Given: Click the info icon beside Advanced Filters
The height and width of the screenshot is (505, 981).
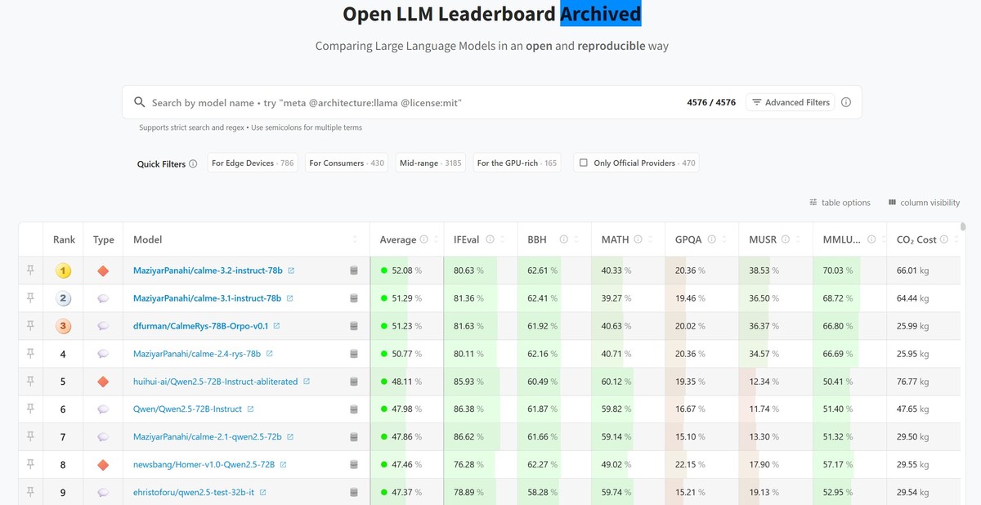Looking at the screenshot, I should click(846, 101).
